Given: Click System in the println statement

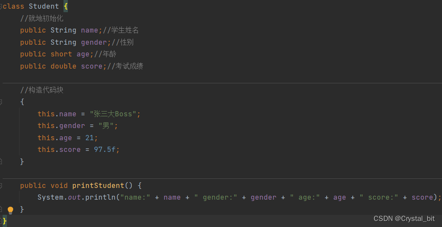Looking at the screenshot, I should 50,197.
